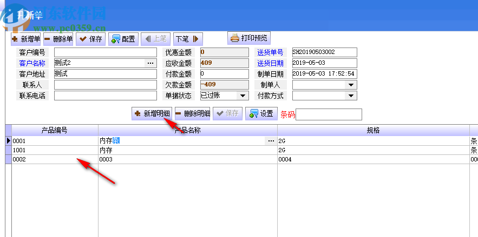Screen dimensions: 478x237
Task: Click the monitor icon on 配置
Action: pyautogui.click(x=116, y=39)
